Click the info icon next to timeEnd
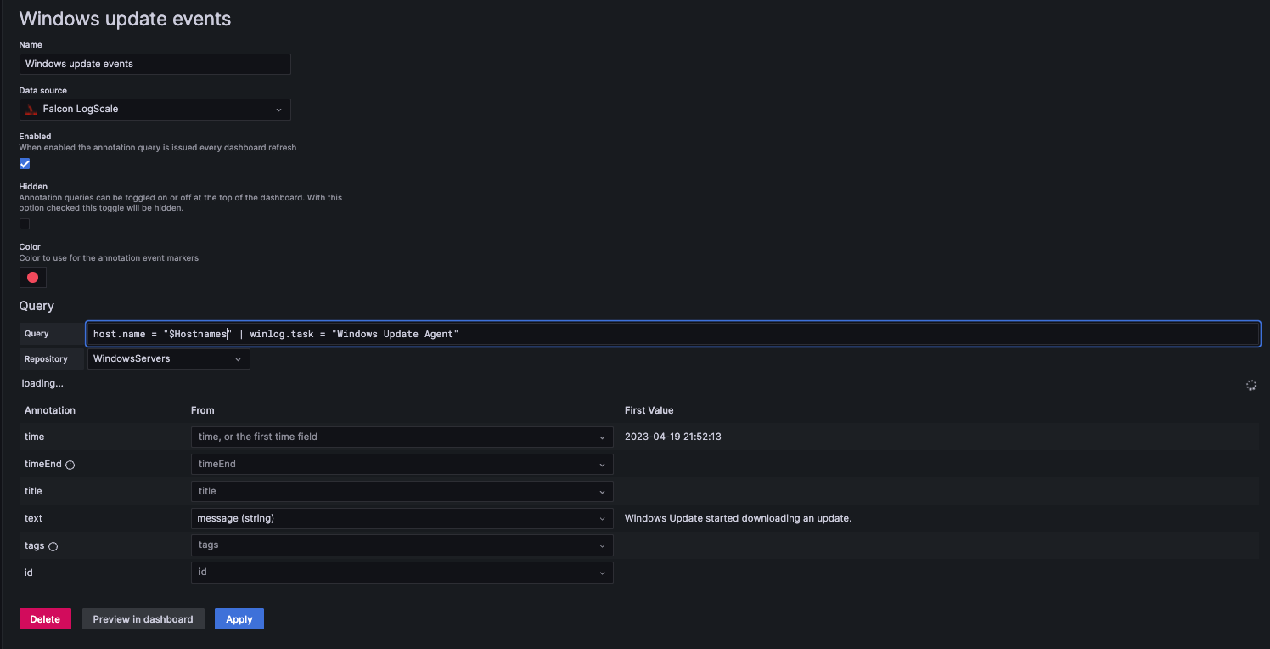The image size is (1270, 649). [x=70, y=465]
